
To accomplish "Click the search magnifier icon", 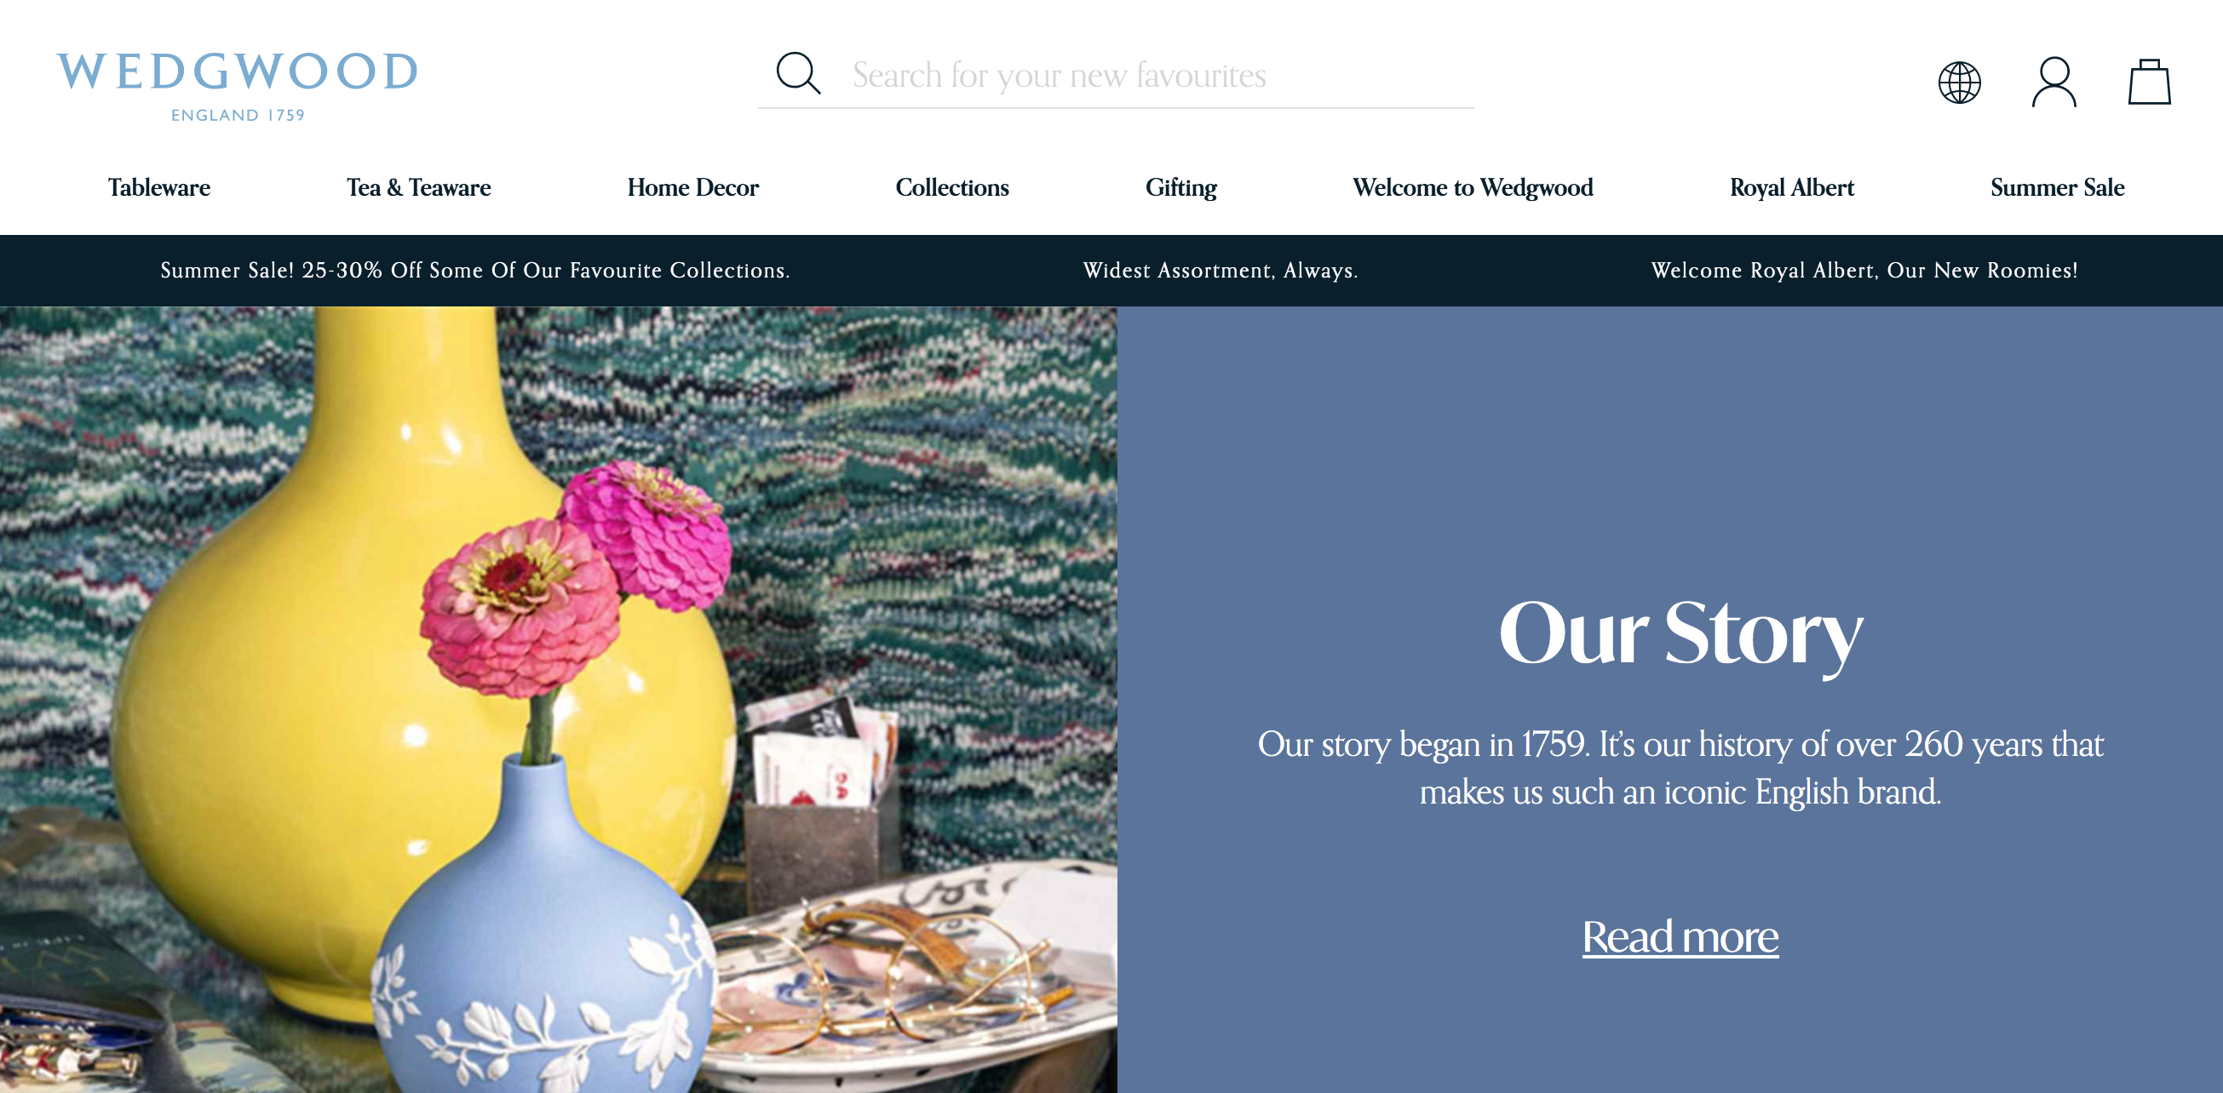I will (x=798, y=73).
